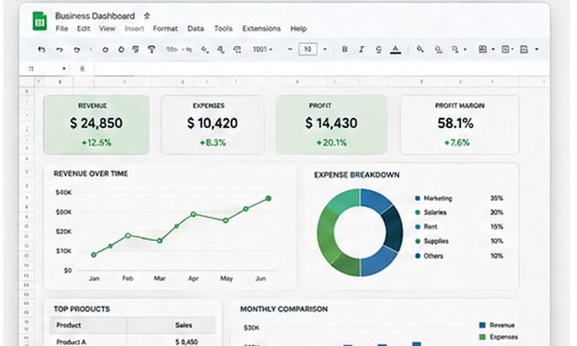
Task: Click the redo arrow in the toolbar
Action: tap(59, 49)
